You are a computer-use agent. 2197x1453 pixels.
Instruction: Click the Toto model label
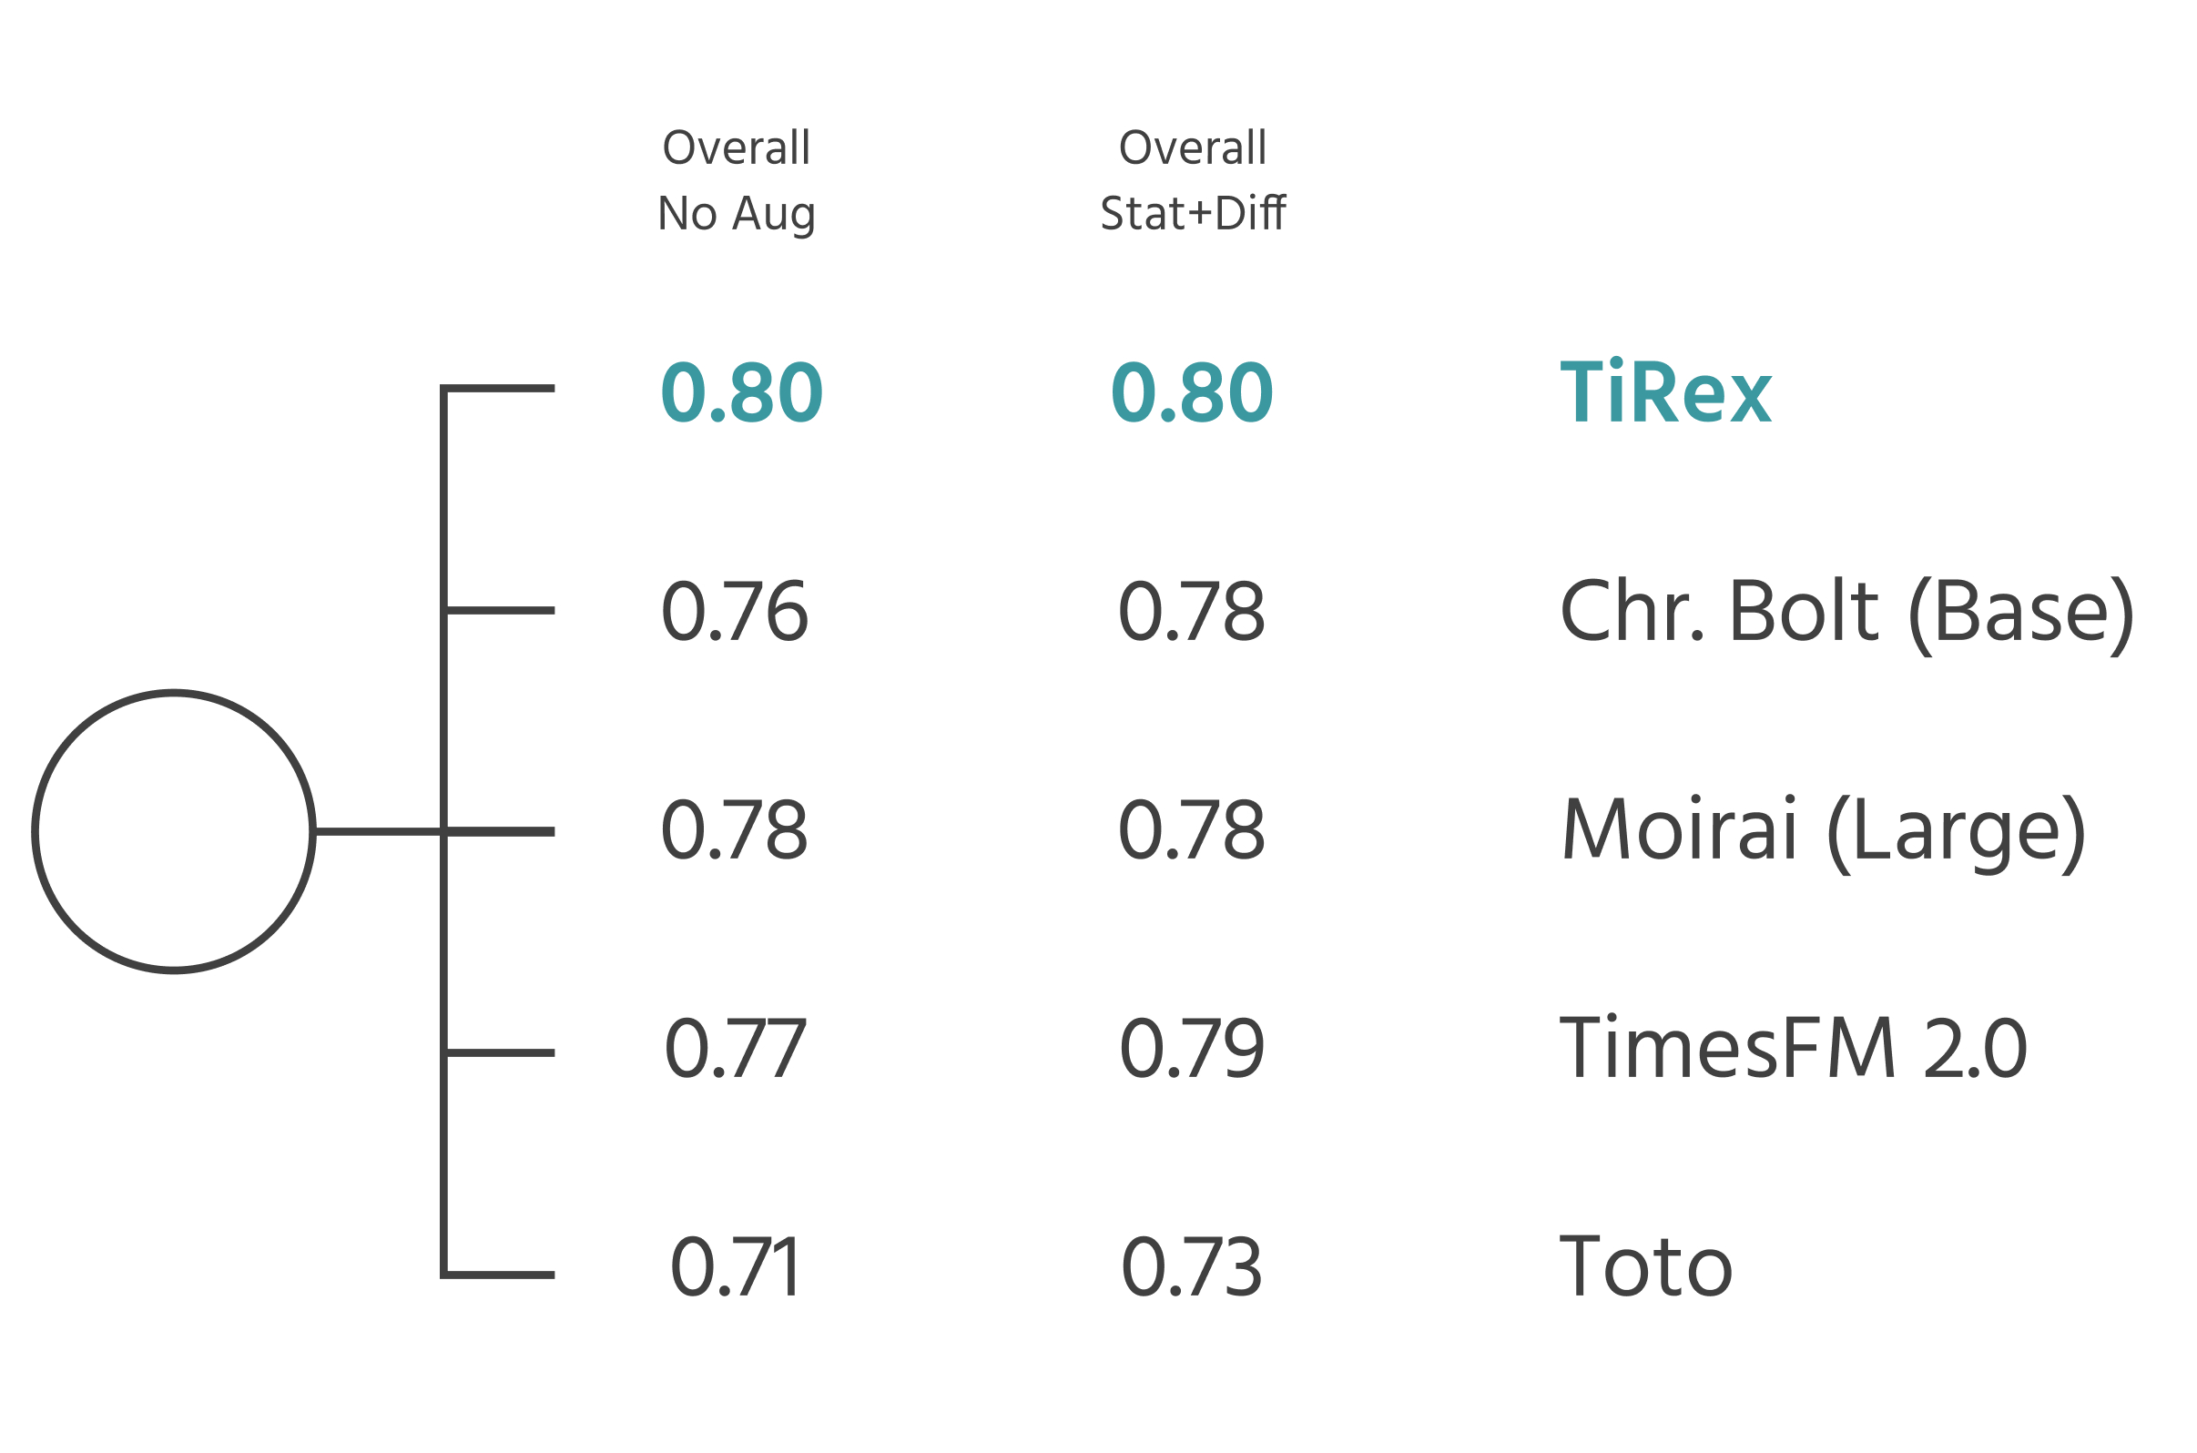click(x=1645, y=1267)
